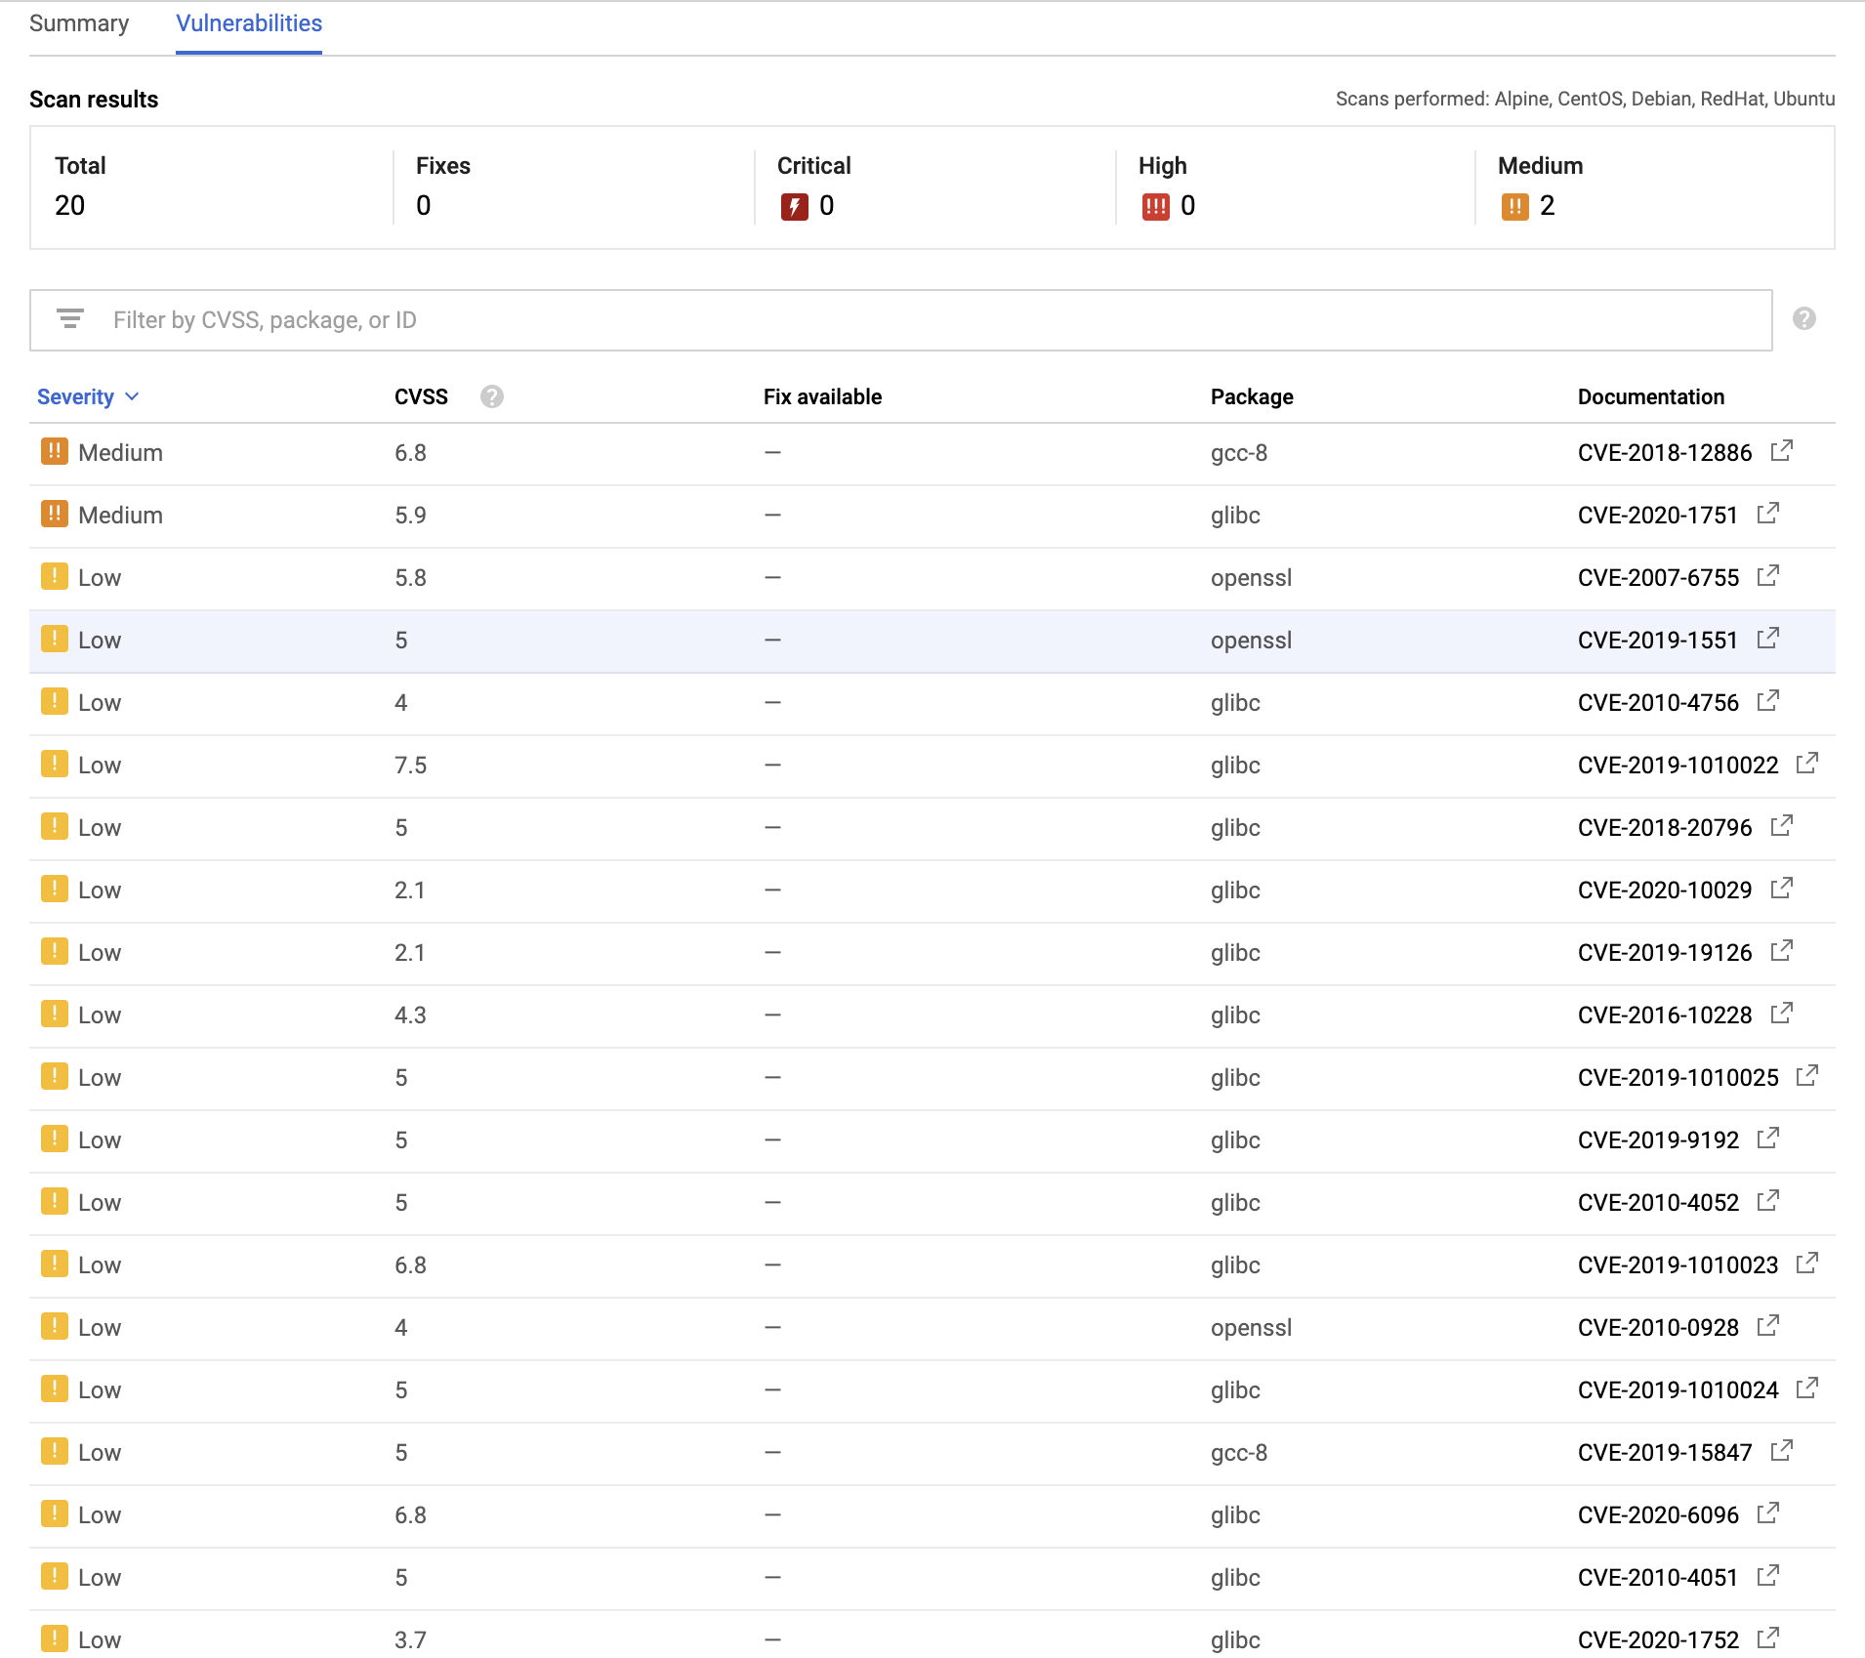The image size is (1865, 1658).
Task: Open external link icon for CVE-2019-1010022
Action: click(1807, 763)
